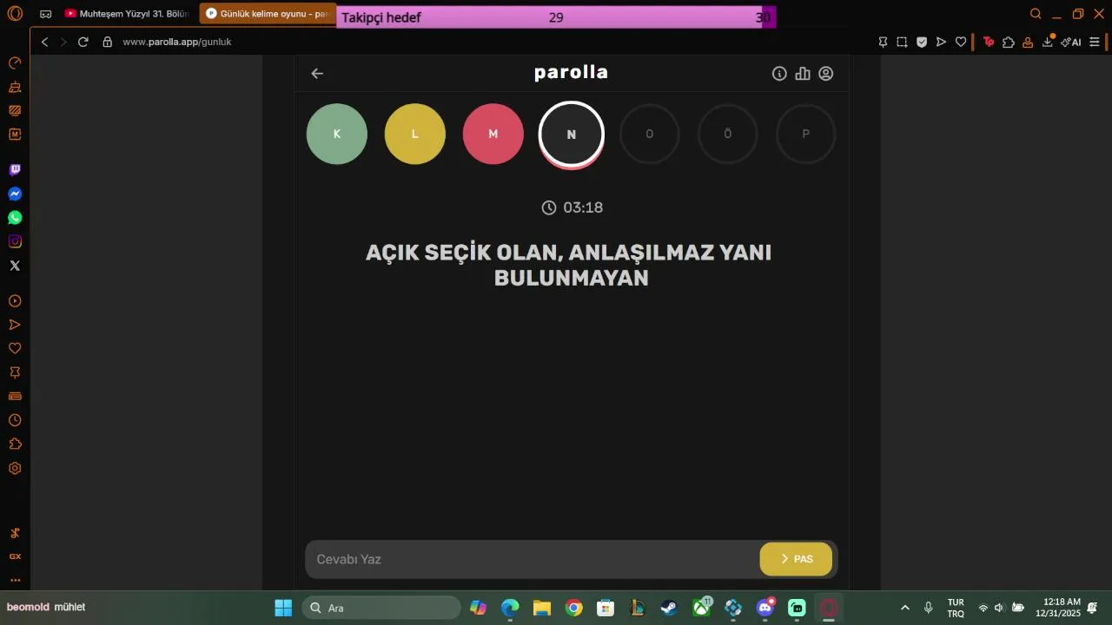1112x625 pixels.
Task: Open X (Twitter) from the sidebar
Action: click(x=15, y=266)
